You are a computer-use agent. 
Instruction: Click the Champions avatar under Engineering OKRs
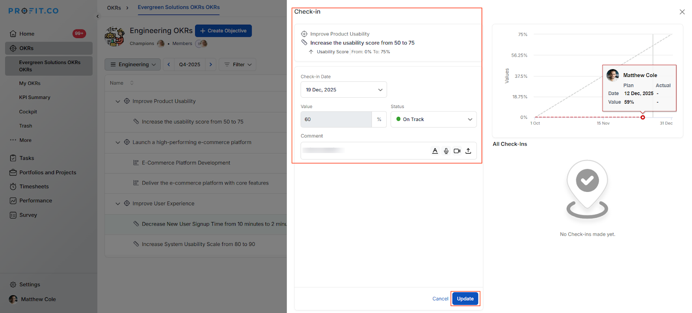click(161, 43)
